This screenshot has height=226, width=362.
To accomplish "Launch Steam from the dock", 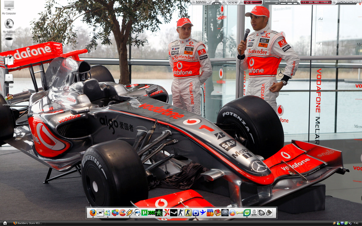I will 174,212.
